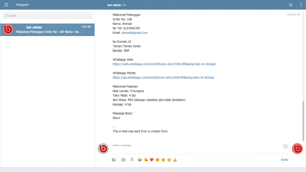The height and width of the screenshot is (172, 306).
Task: Insert the thumbs up emoji
Action: click(x=175, y=160)
